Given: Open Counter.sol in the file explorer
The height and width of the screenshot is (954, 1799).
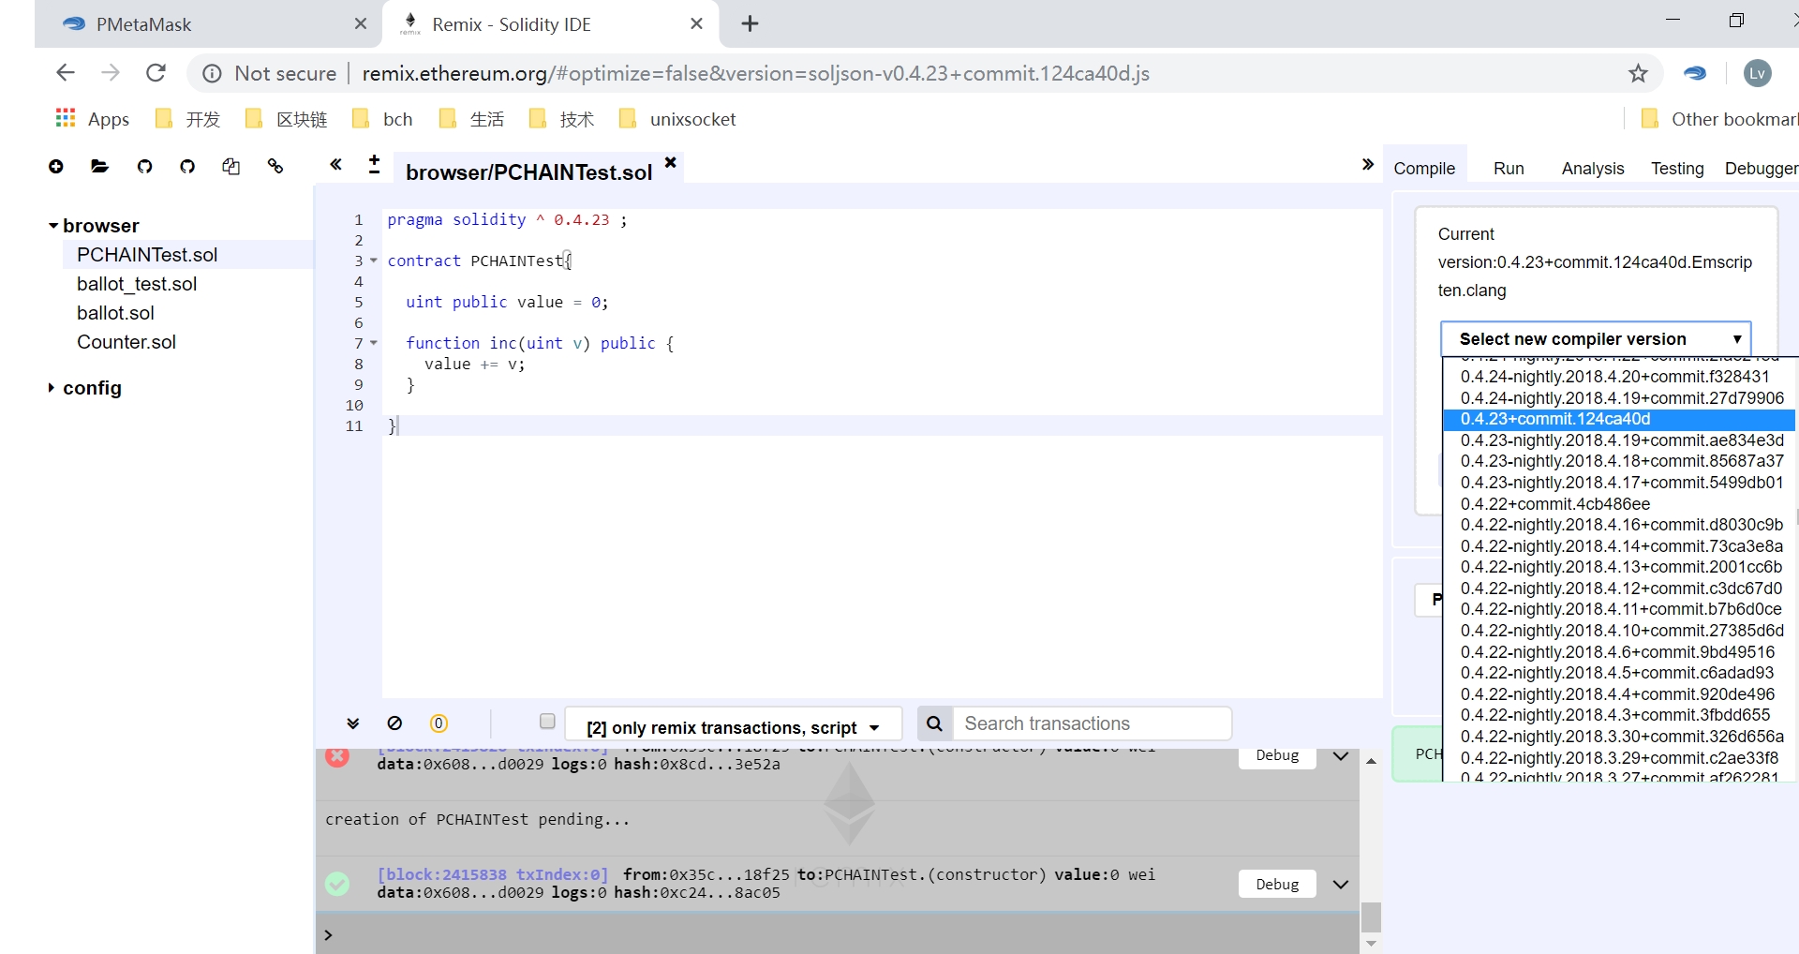Looking at the screenshot, I should click(126, 342).
